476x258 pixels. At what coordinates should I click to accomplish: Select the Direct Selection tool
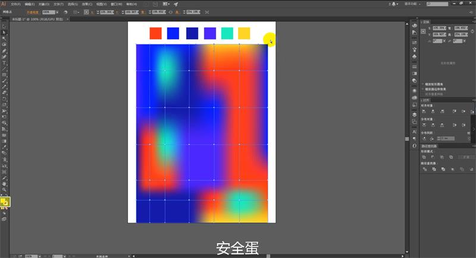pos(4,33)
